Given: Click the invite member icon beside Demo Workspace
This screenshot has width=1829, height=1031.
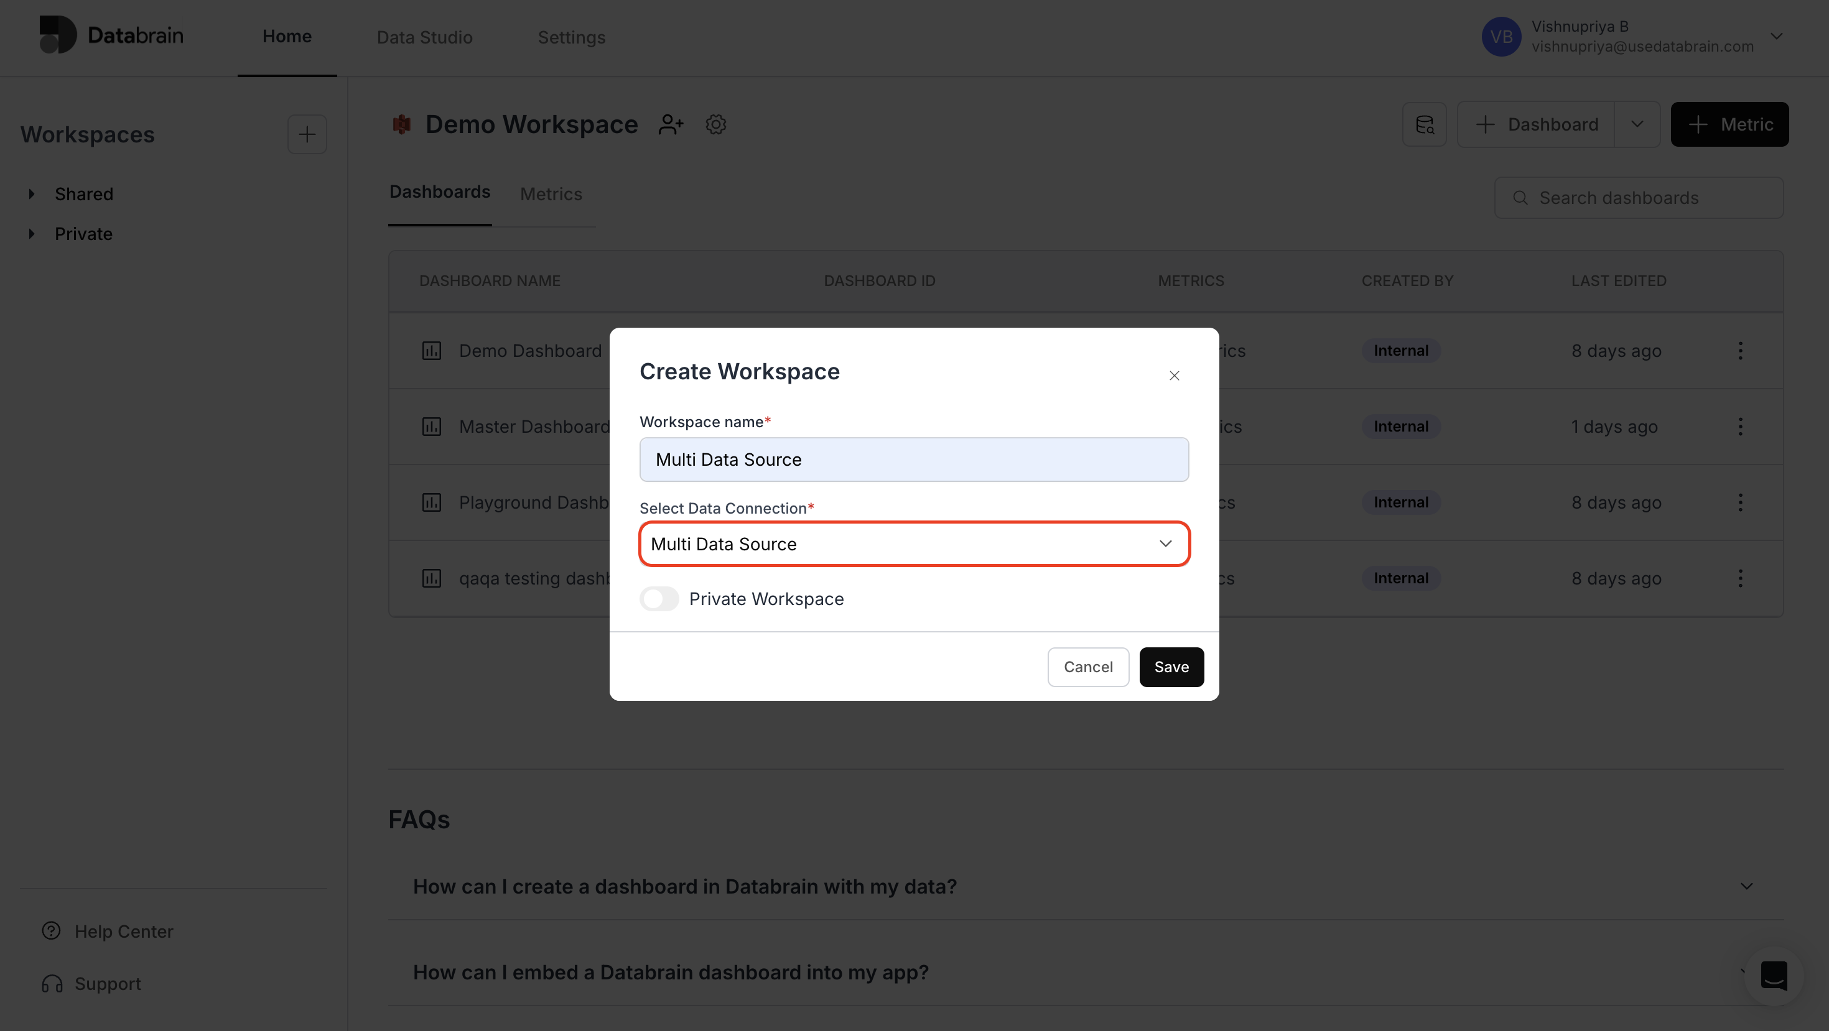Looking at the screenshot, I should pos(671,124).
